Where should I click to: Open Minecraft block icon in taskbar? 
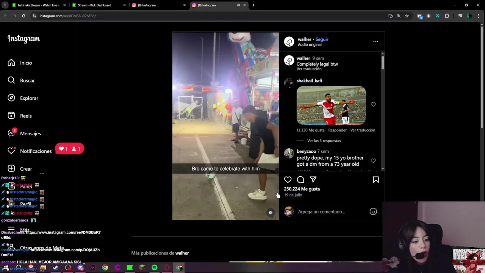coord(142,268)
